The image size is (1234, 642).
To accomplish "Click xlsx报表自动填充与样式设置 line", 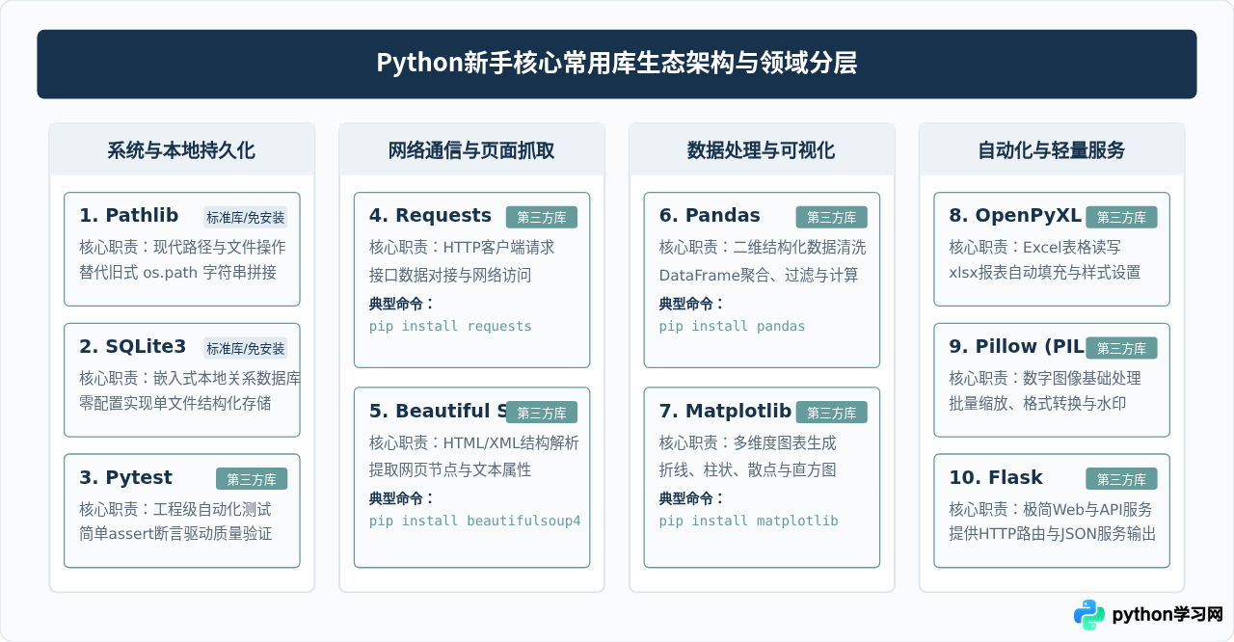I will tap(1045, 272).
